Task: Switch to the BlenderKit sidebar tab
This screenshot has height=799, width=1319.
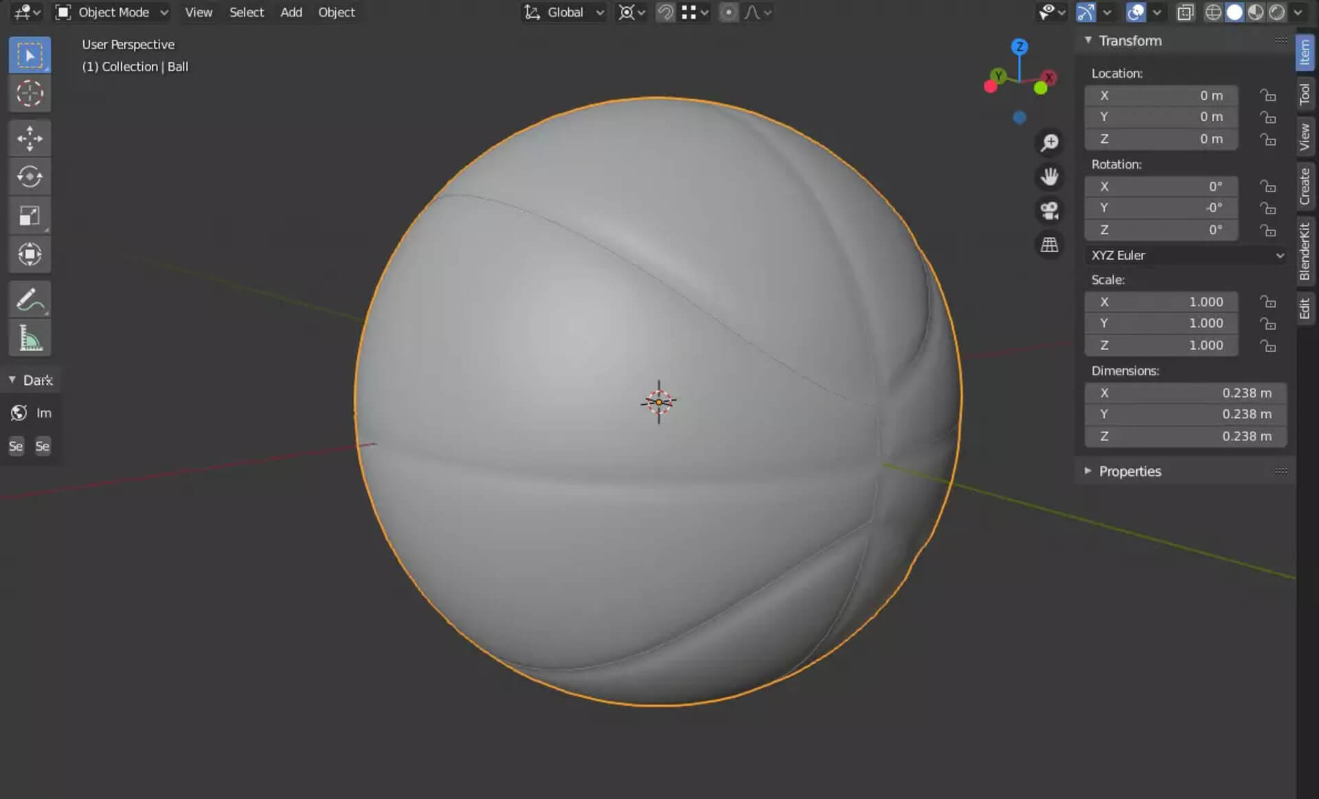Action: tap(1305, 251)
